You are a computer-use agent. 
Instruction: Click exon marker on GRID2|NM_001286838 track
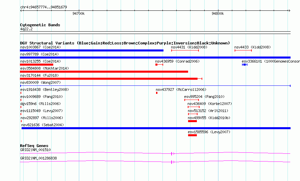172,162
